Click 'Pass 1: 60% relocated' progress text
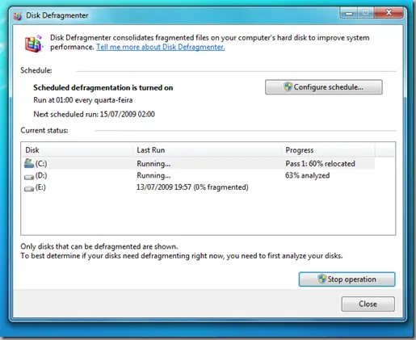Screen dimensions: 416x340 [320, 163]
